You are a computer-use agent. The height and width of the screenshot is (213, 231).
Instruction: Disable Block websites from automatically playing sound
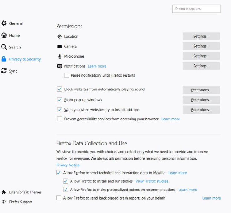point(60,89)
